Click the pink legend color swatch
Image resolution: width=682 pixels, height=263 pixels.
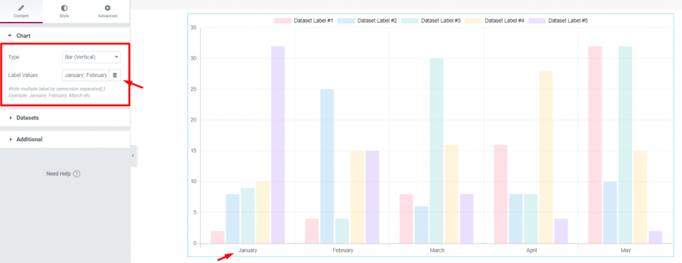coord(282,21)
